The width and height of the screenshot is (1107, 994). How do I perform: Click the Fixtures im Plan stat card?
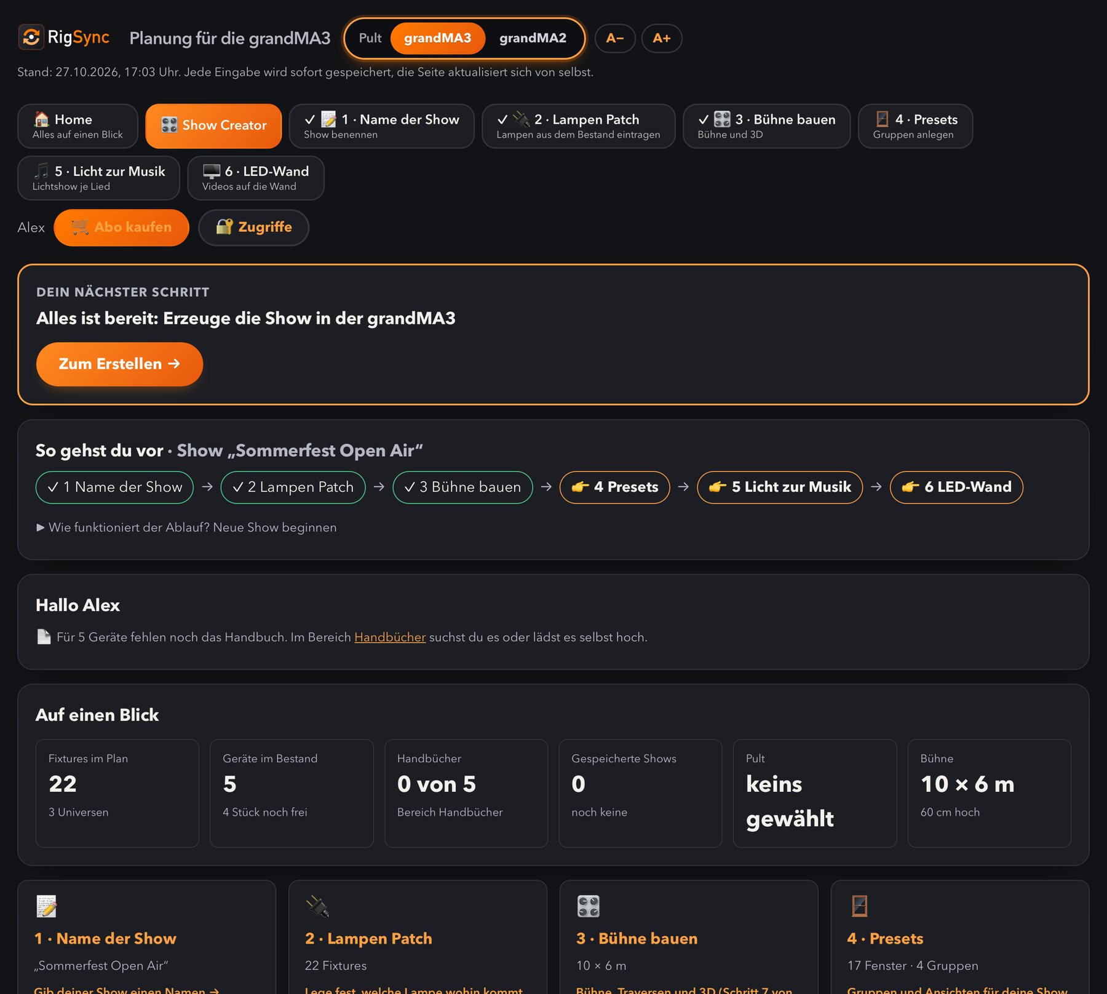point(117,794)
